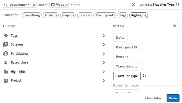Click the magnifier icon in the search chip

point(5,5)
